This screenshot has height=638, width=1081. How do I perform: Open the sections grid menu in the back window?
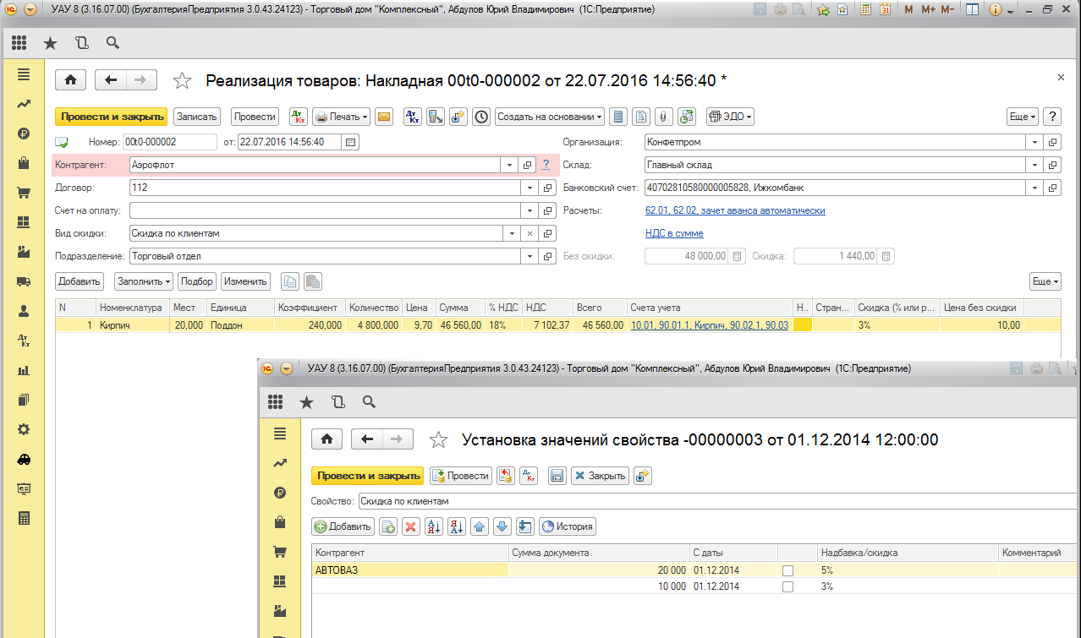[x=19, y=42]
